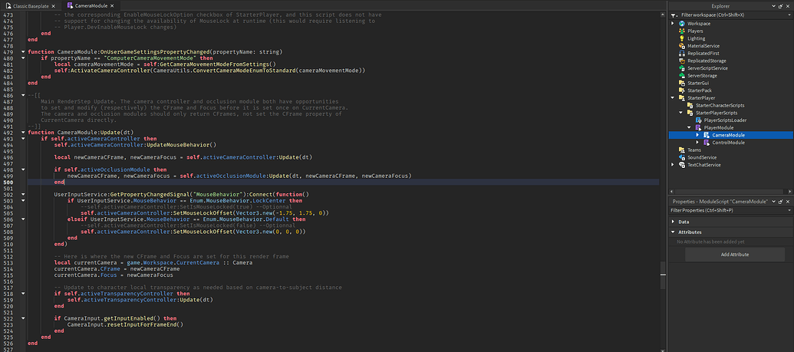
Task: Fold the OnUserGameSettingsPropertyChanged function at line 479
Action: coord(23,51)
